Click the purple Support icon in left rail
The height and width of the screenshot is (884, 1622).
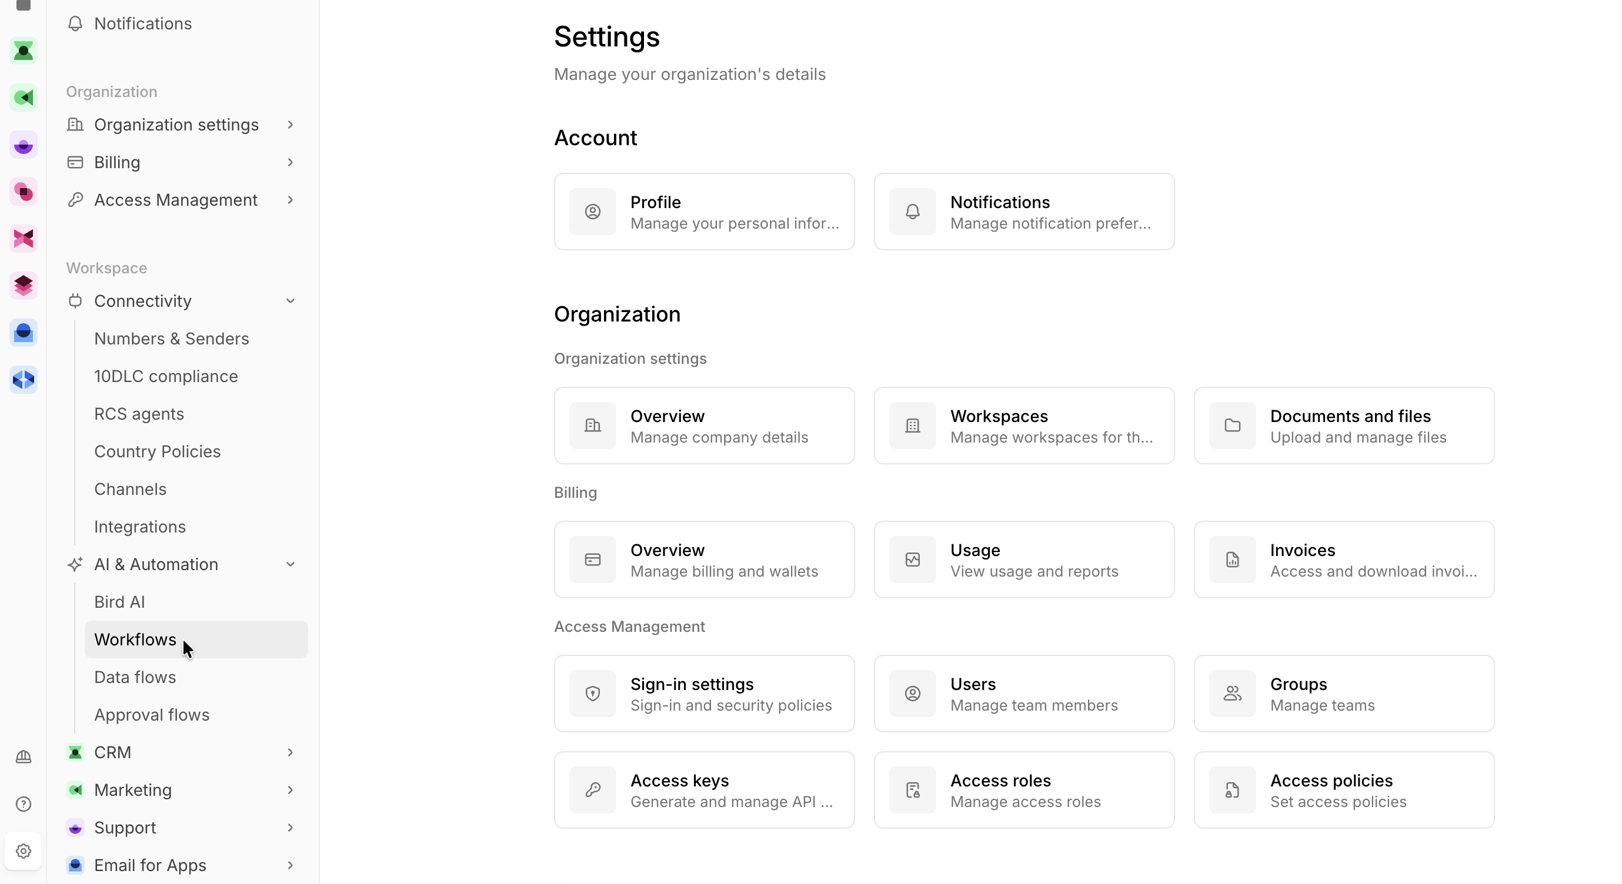pos(24,145)
